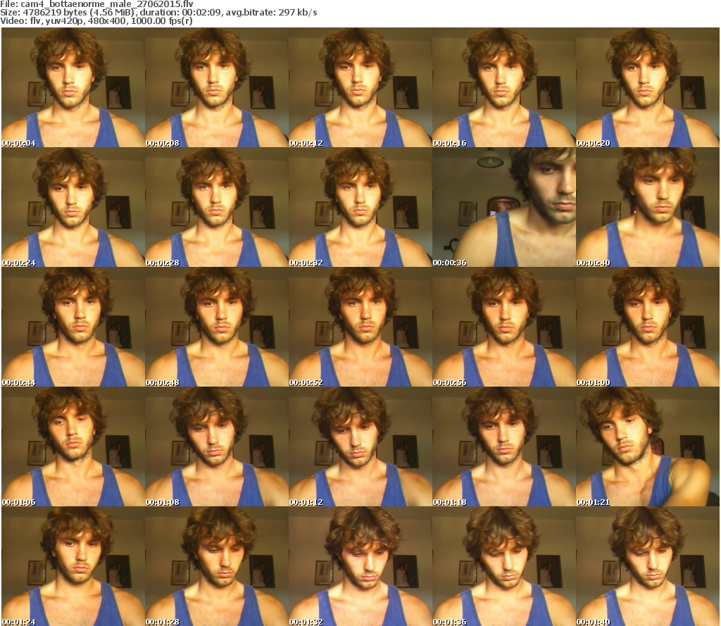View the frame timestamped 00:01:36
The image size is (721, 626).
click(x=503, y=565)
